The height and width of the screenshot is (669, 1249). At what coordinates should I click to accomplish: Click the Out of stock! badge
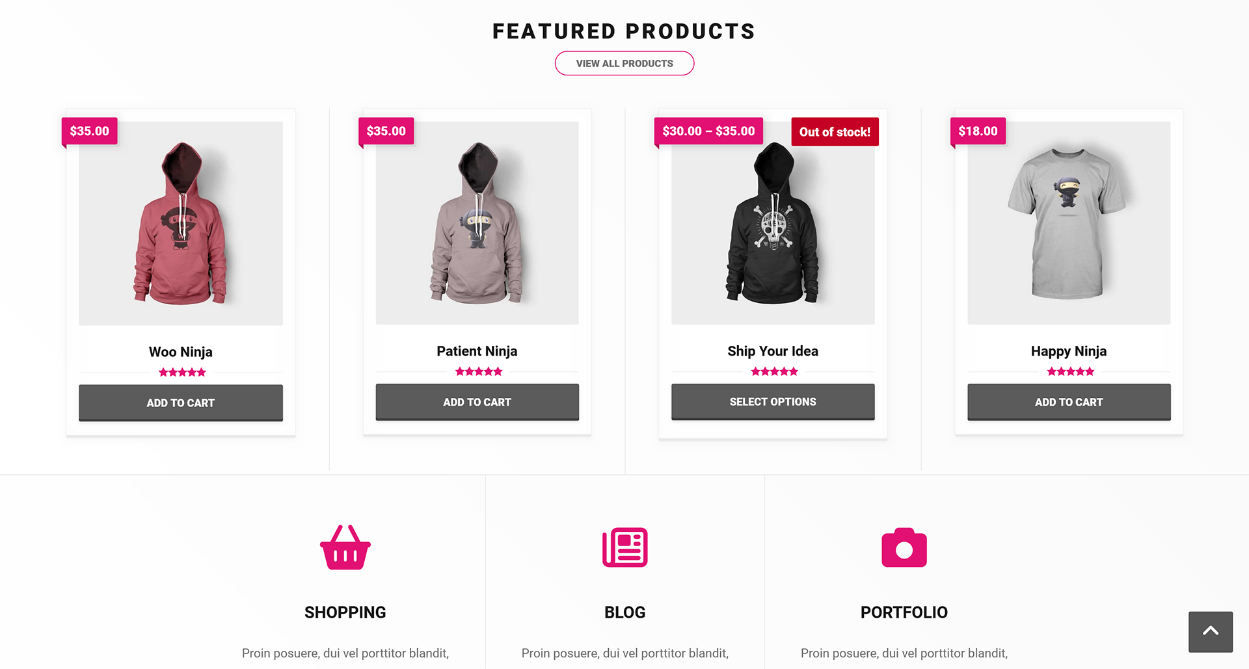coord(835,132)
